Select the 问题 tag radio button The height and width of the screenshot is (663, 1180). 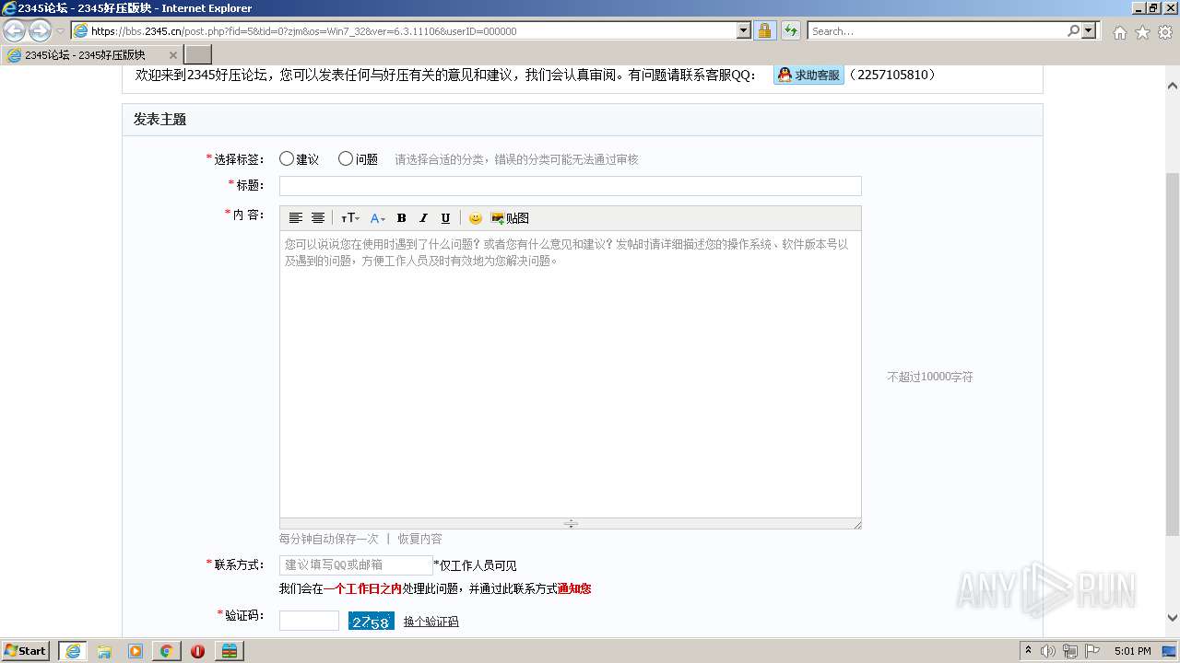pyautogui.click(x=346, y=158)
